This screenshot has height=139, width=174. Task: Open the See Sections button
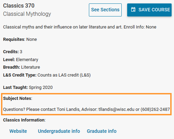click(105, 10)
